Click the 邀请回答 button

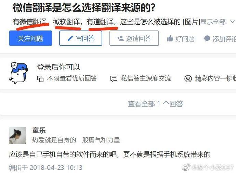click(134, 38)
